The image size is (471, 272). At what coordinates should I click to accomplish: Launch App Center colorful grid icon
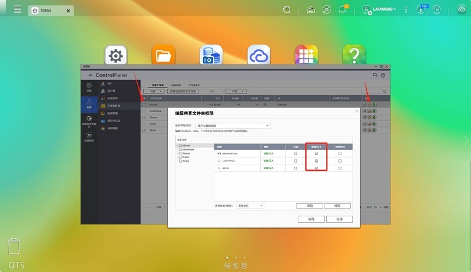(x=306, y=55)
